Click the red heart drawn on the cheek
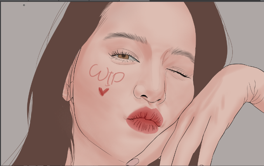264x166 pixels. click(103, 92)
